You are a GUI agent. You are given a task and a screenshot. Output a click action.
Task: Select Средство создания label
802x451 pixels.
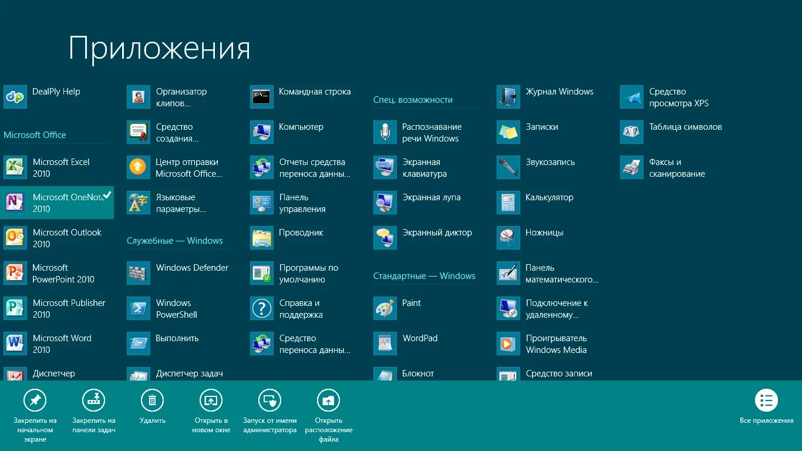click(x=177, y=133)
